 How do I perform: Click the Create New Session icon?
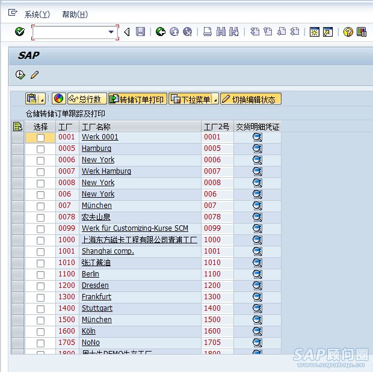(314, 32)
